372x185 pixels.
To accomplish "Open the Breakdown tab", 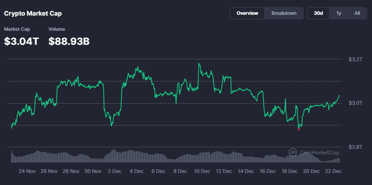I will [284, 13].
